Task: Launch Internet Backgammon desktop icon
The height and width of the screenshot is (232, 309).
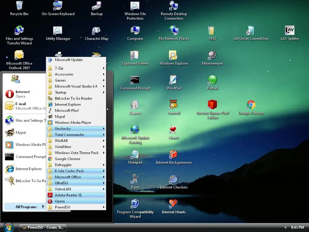Action: click(x=174, y=157)
